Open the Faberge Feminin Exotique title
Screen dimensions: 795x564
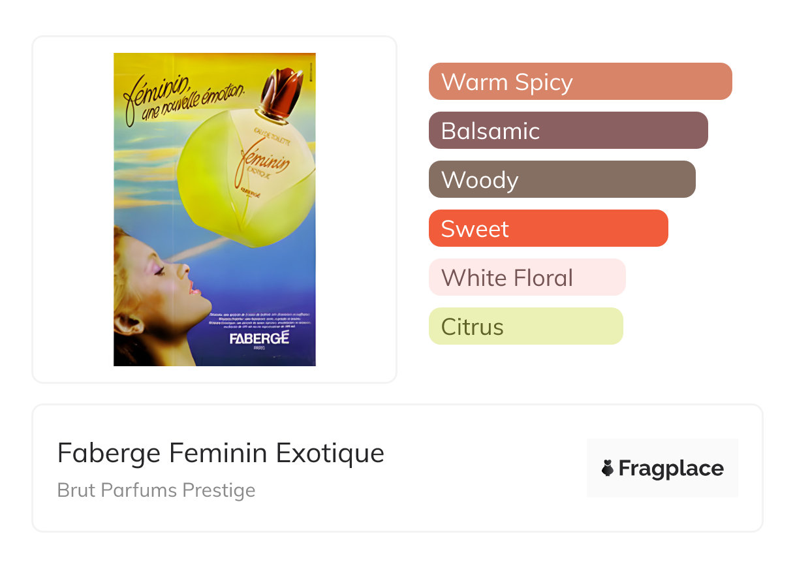pyautogui.click(x=221, y=452)
